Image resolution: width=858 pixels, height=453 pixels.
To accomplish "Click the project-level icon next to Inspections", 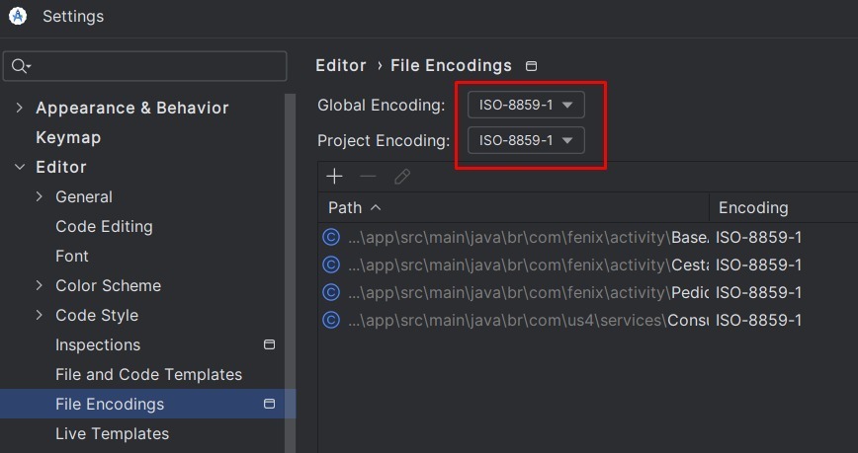I will 269,344.
